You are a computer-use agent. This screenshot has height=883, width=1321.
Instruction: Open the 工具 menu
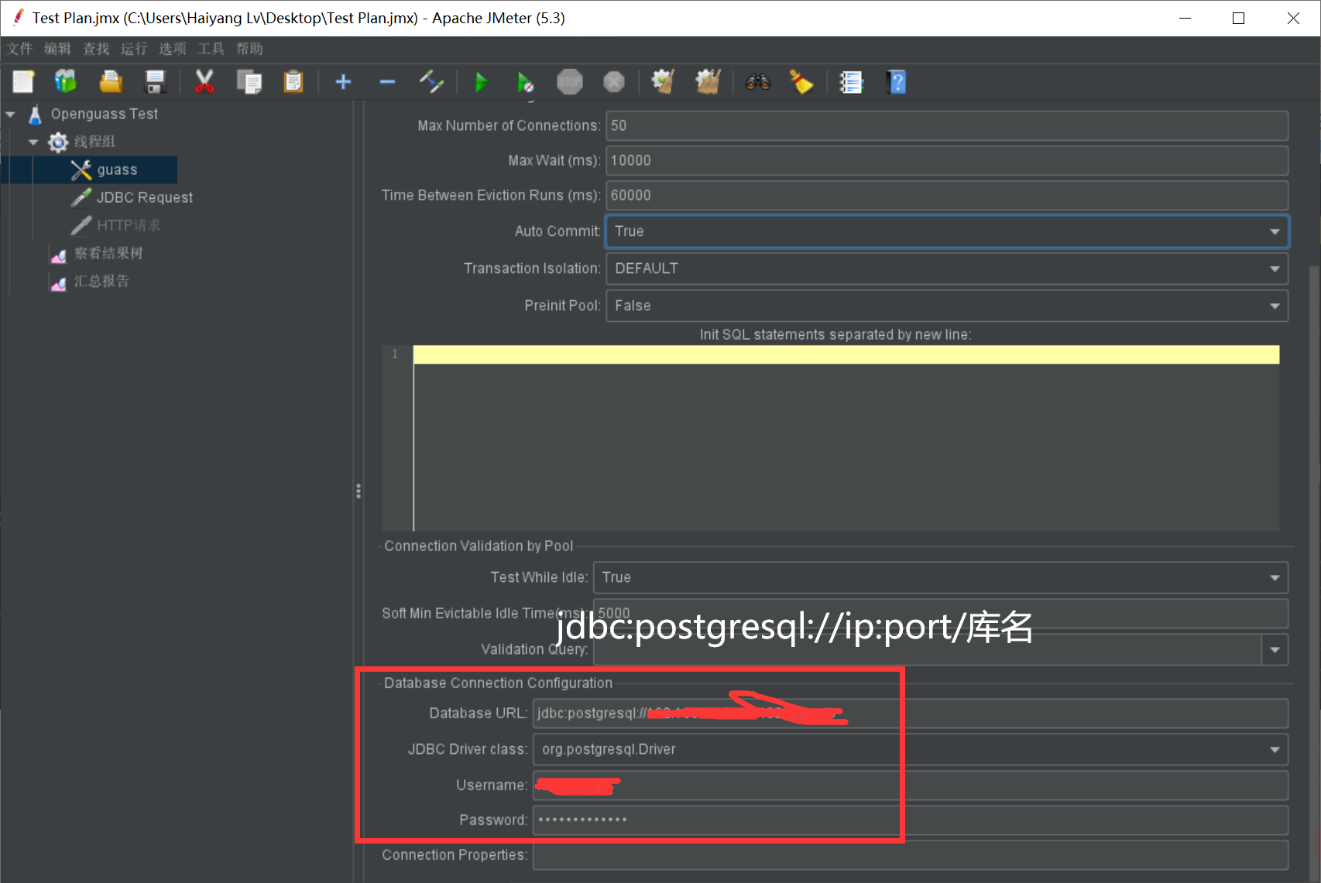[211, 49]
